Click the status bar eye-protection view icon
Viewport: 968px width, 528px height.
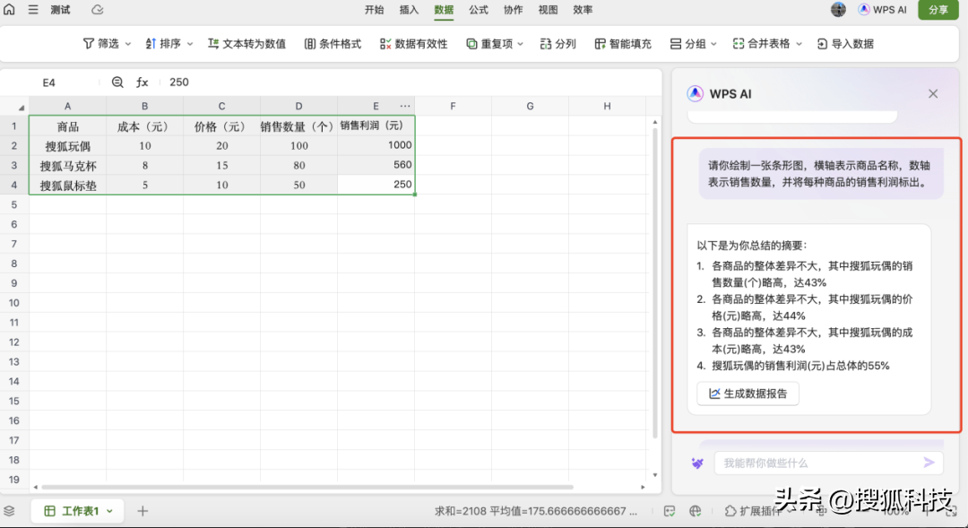point(670,511)
